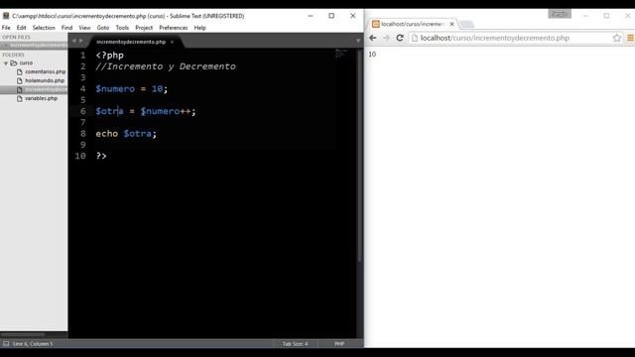The image size is (635, 357).
Task: Select the incrementoydecremento.php editor tab
Action: [x=131, y=42]
